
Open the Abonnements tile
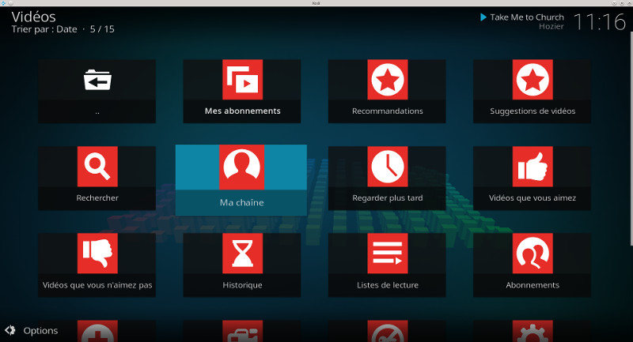(532, 264)
